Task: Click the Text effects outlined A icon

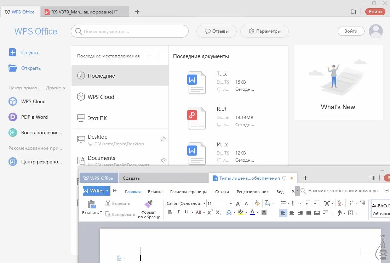Action: (229, 212)
